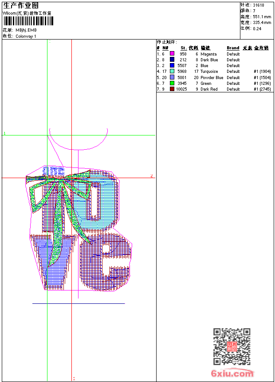This screenshot has height=382, width=275.
Task: Pick the Green color swatch
Action: [172, 83]
